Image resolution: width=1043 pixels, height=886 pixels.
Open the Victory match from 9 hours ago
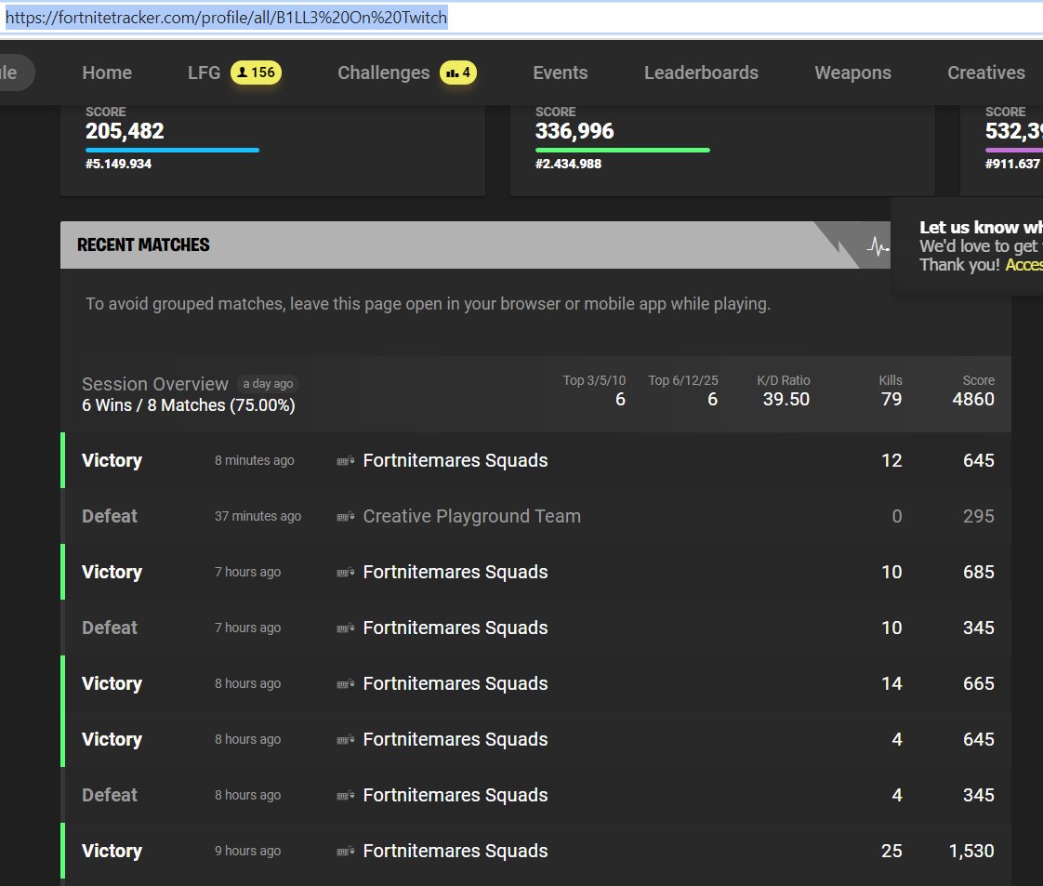tap(535, 851)
